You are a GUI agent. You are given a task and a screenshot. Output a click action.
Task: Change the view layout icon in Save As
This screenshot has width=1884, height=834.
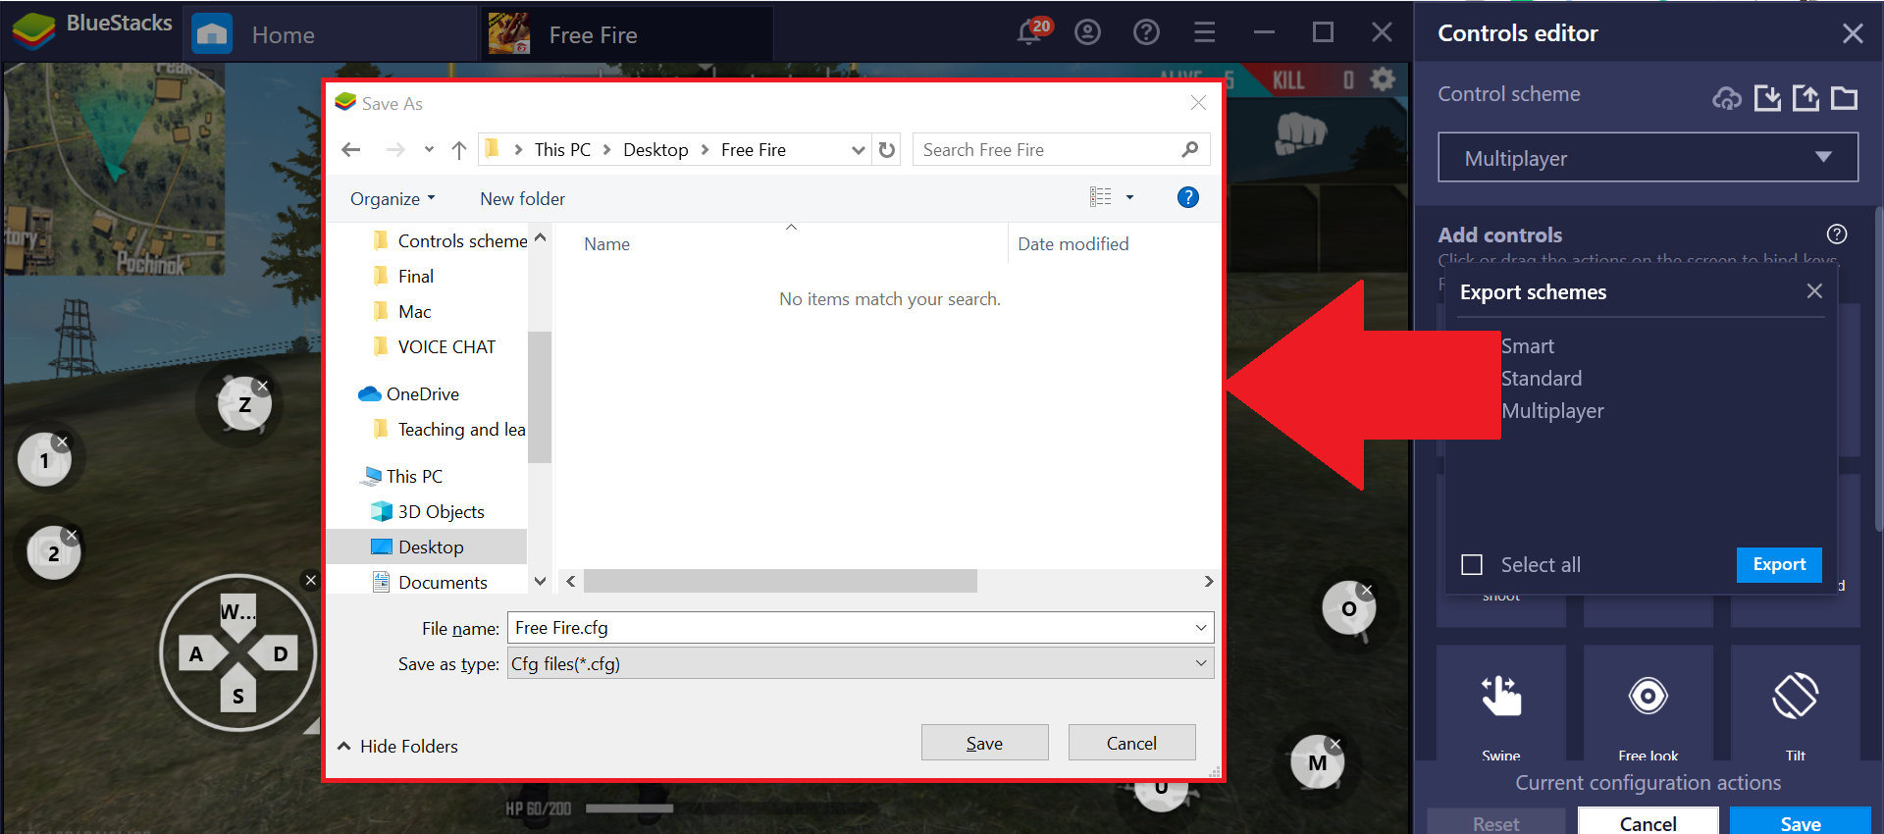click(1101, 197)
